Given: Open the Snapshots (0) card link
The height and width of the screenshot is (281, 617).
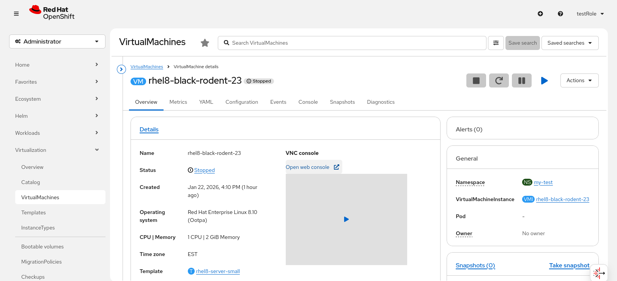Looking at the screenshot, I should click(475, 265).
